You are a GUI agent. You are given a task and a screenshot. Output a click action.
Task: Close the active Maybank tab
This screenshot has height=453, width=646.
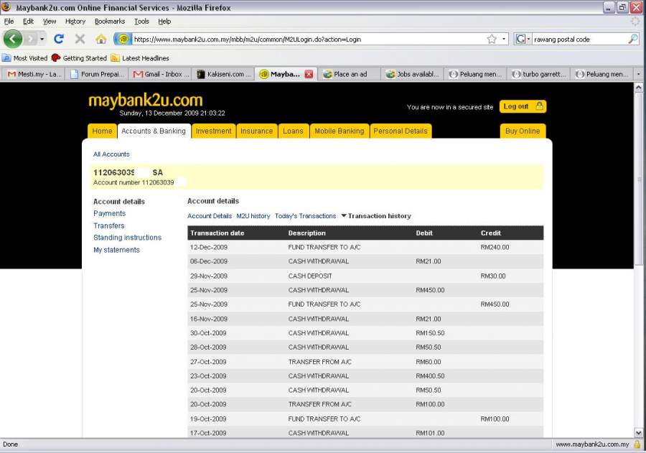[309, 74]
